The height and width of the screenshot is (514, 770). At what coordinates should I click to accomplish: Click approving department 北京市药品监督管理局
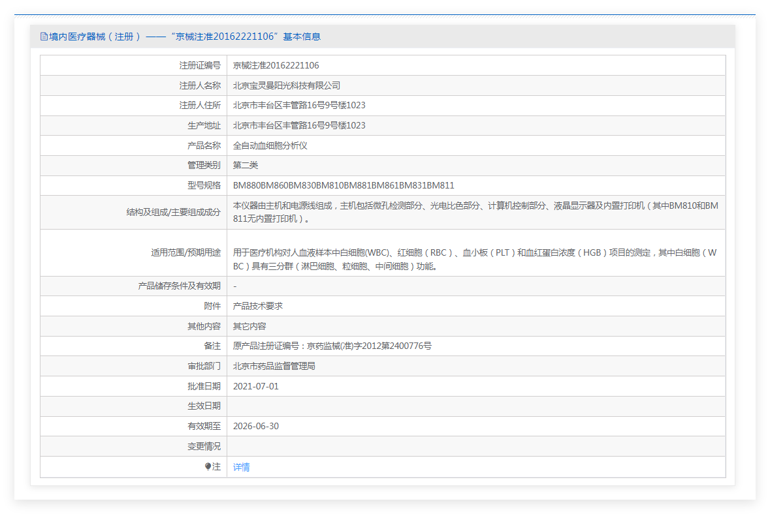click(274, 366)
